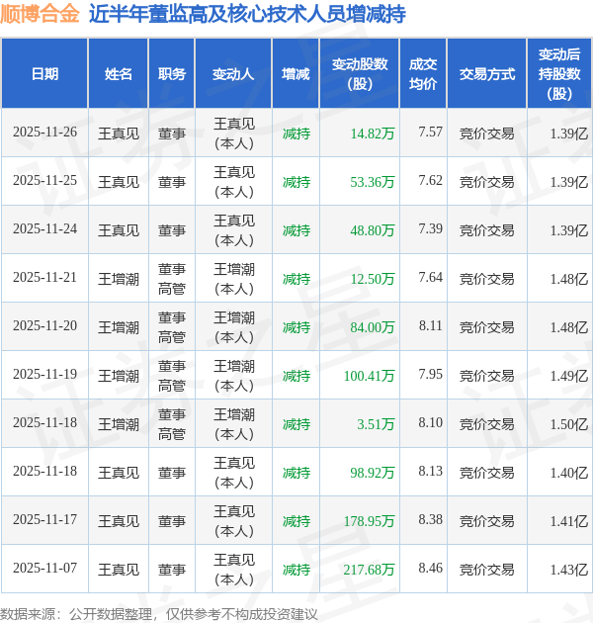Image resolution: width=593 pixels, height=623 pixels.
Task: Click 王增潮 name in 2025-11-21 row
Action: (119, 279)
